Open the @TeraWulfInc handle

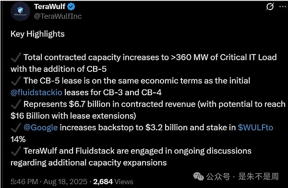(x=58, y=16)
